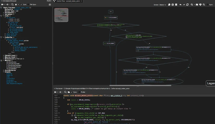Collapse the Previewer panel header chevron

tap(55, 88)
